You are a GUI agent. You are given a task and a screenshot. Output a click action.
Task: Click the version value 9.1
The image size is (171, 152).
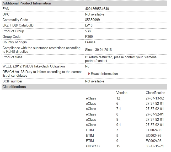tap(119, 125)
